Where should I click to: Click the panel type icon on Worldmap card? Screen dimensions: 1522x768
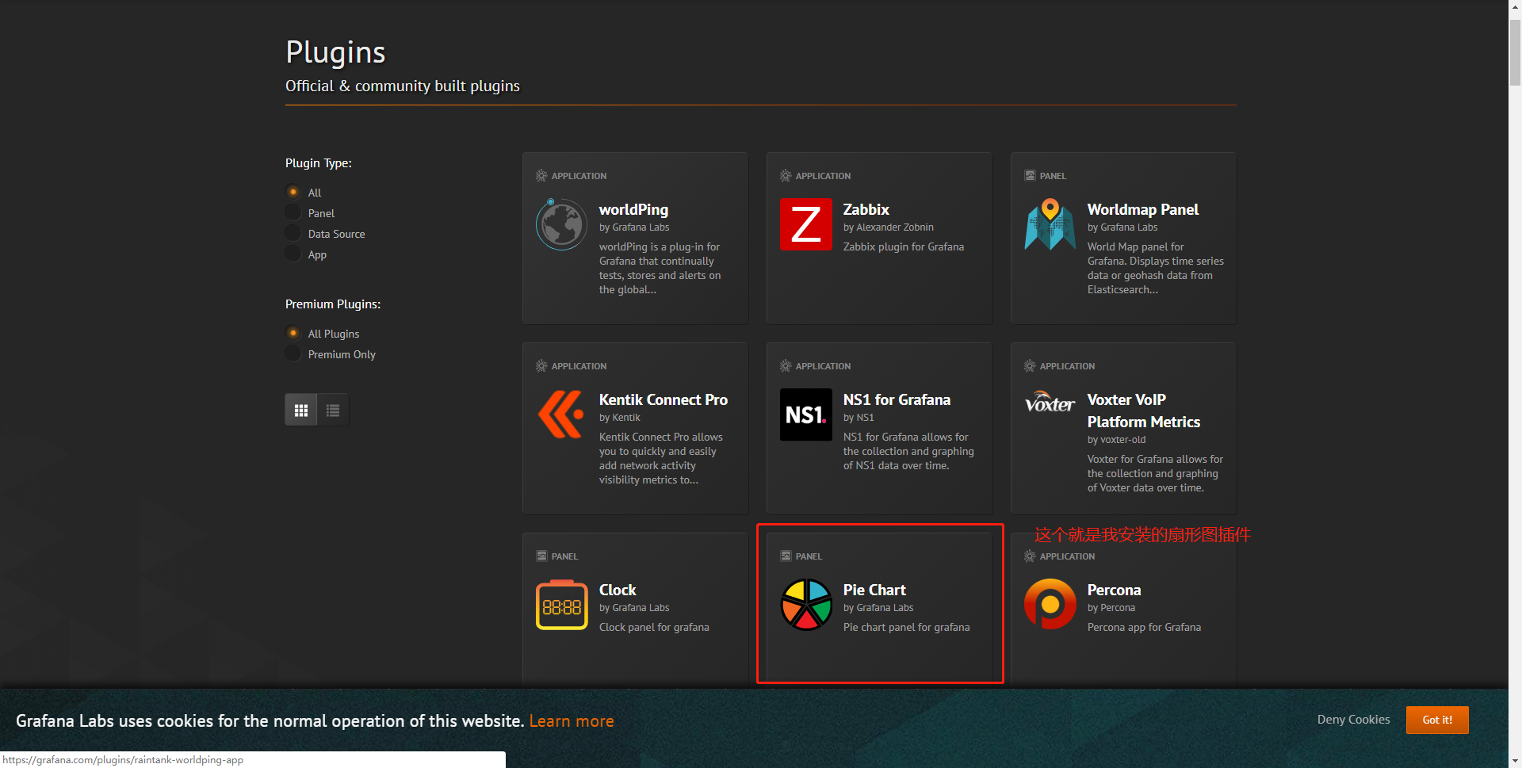pyautogui.click(x=1030, y=176)
